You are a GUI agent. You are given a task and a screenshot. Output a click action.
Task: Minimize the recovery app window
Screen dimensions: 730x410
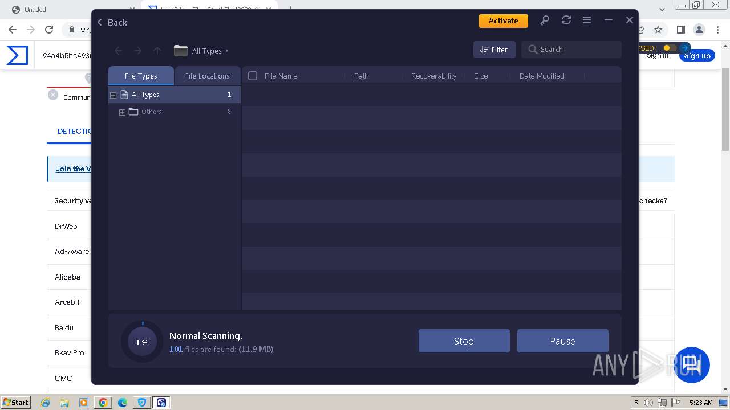(x=608, y=20)
